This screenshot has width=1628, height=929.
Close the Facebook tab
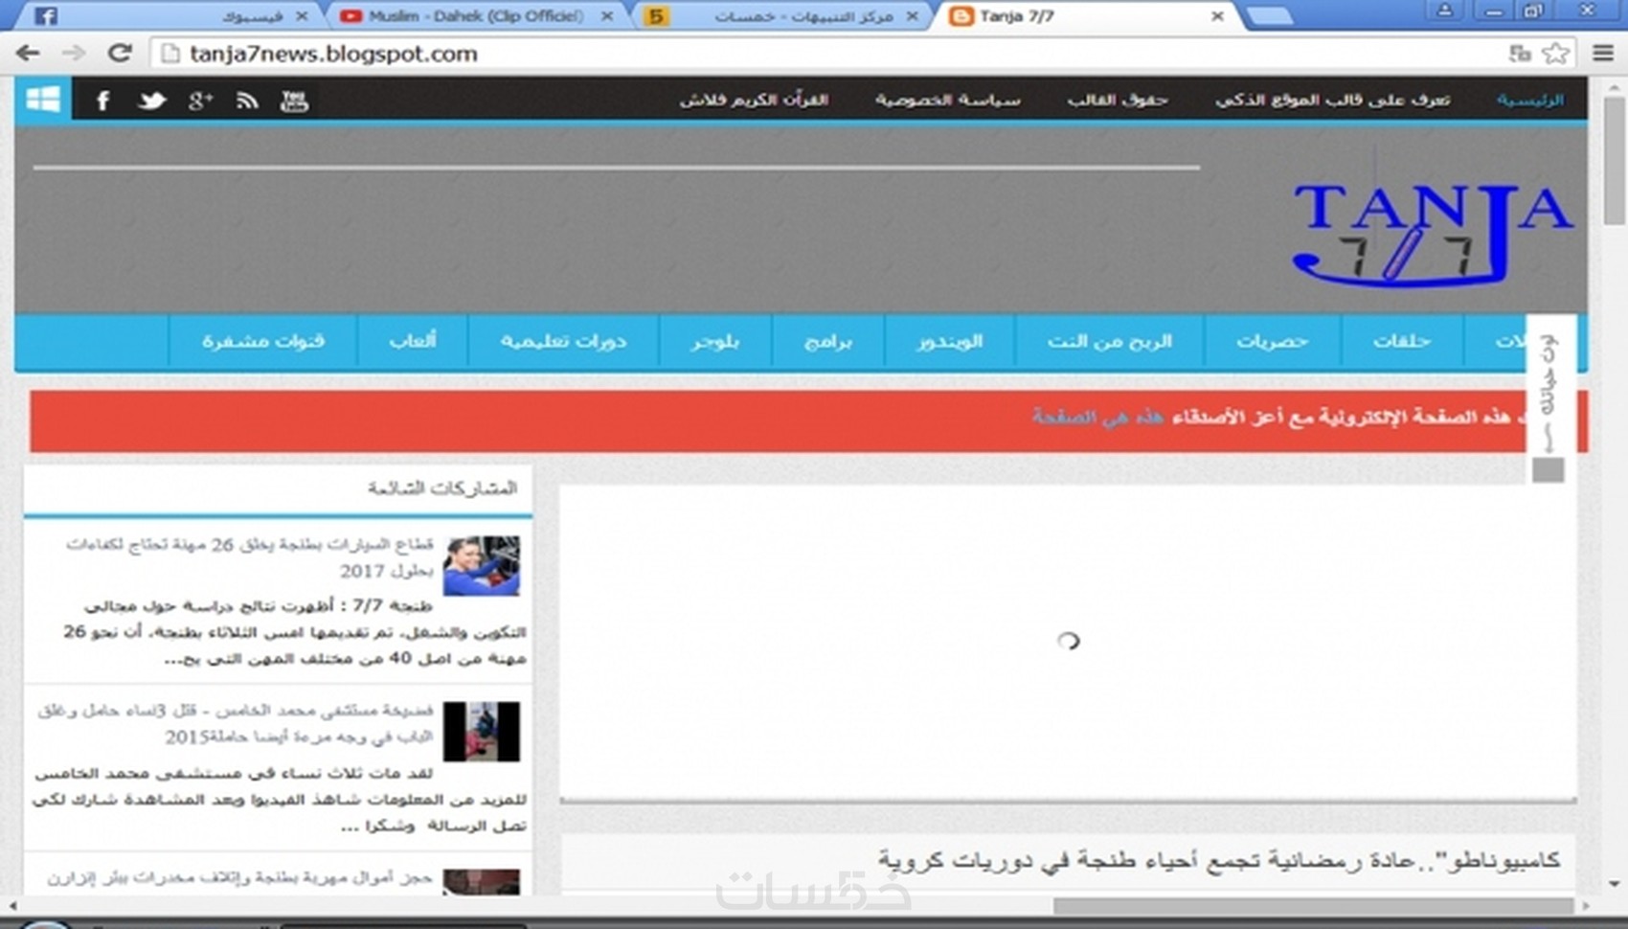coord(302,16)
